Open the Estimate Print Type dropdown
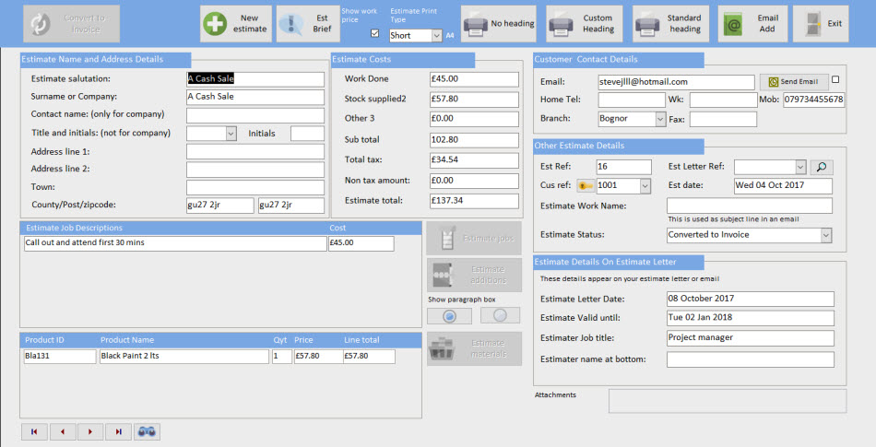This screenshot has width=876, height=447. [x=435, y=36]
